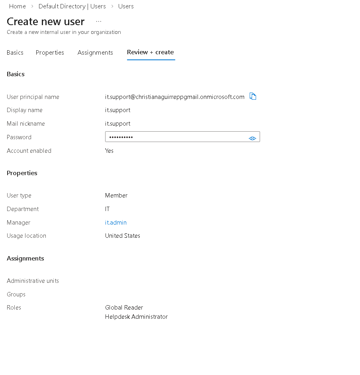Open the Properties tab

tap(50, 52)
